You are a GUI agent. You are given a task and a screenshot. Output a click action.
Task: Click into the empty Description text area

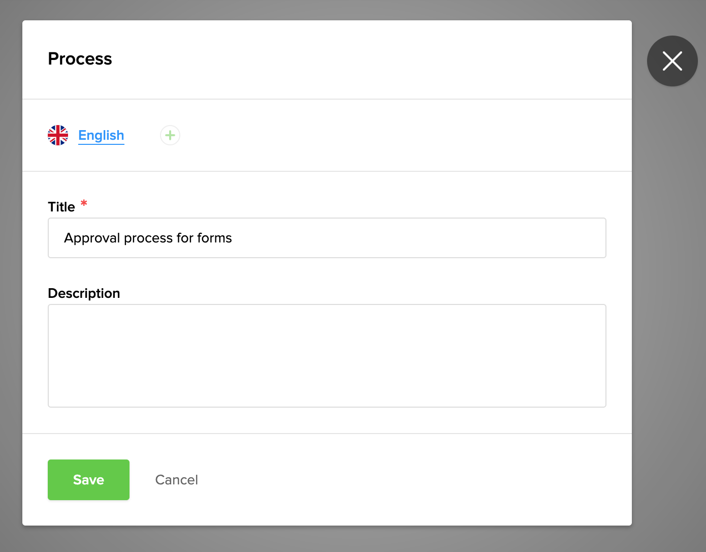(327, 356)
